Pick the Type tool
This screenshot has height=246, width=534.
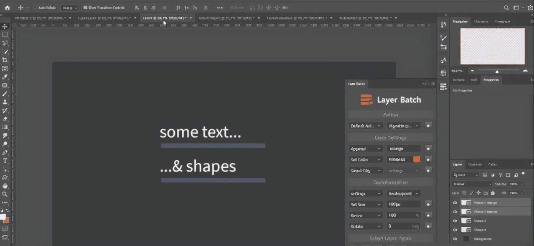coord(5,161)
